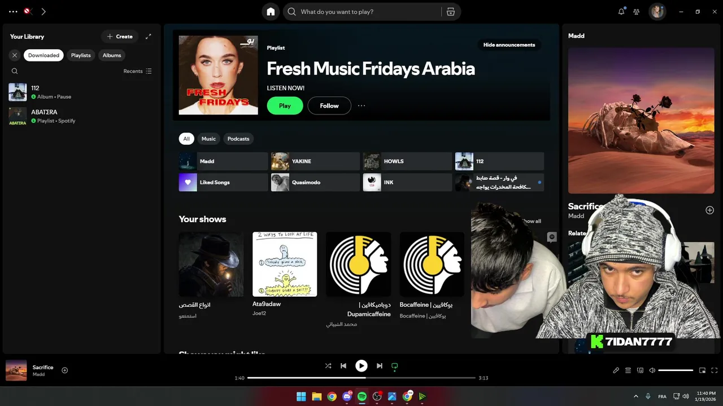
Task: Open the ABATΣRA playlist in library
Action: coord(81,117)
